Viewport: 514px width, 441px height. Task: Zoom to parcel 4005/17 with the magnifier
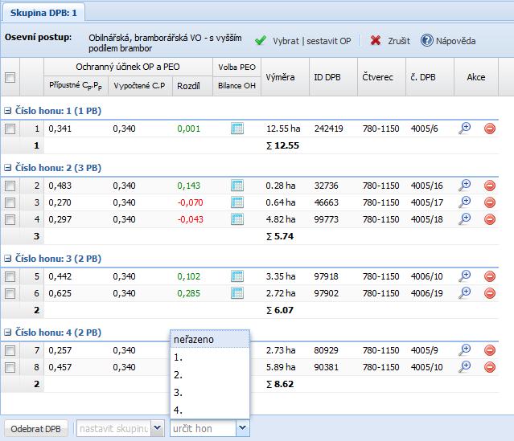tap(464, 202)
